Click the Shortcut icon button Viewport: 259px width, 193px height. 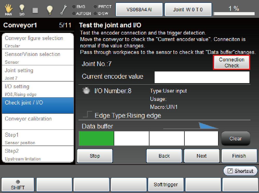tap(240, 171)
